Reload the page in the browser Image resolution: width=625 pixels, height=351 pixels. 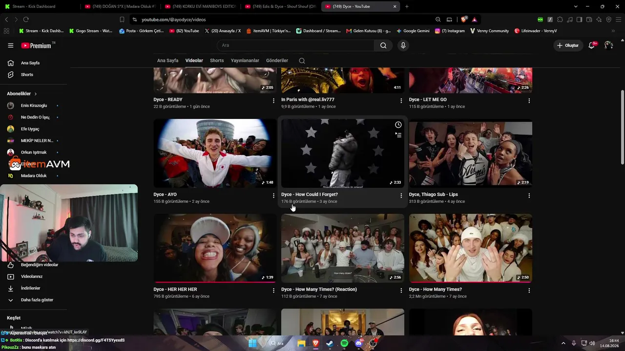pyautogui.click(x=26, y=19)
